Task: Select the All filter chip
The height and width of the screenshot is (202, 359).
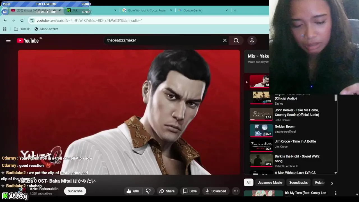Action: click(x=248, y=182)
